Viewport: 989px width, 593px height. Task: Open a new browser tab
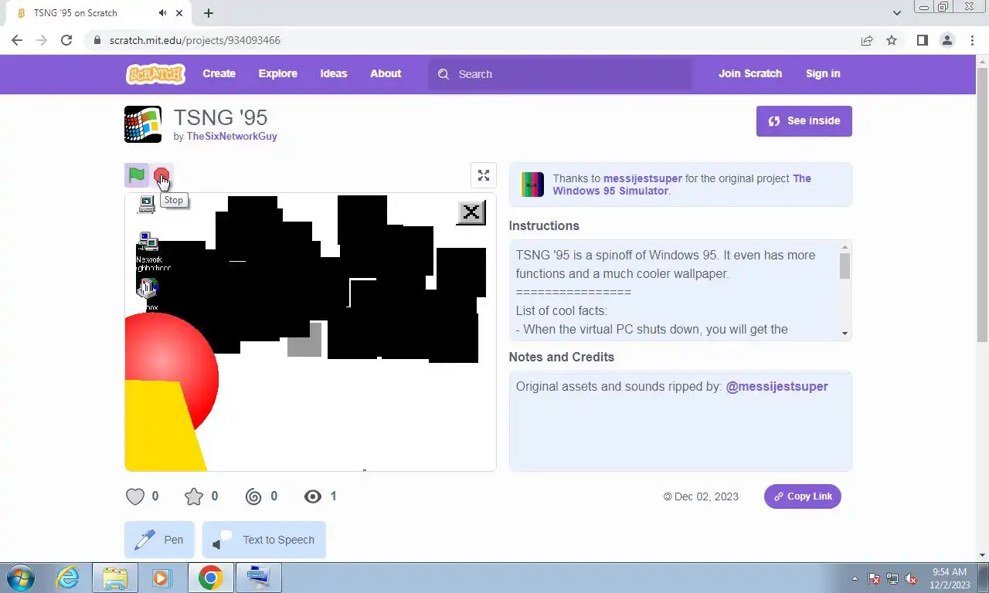click(209, 13)
